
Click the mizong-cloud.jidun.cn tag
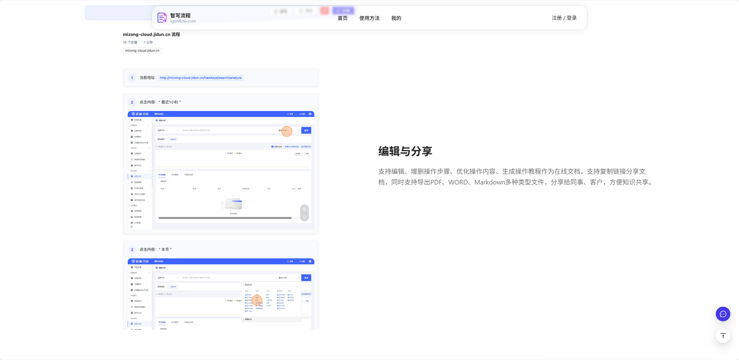[142, 51]
